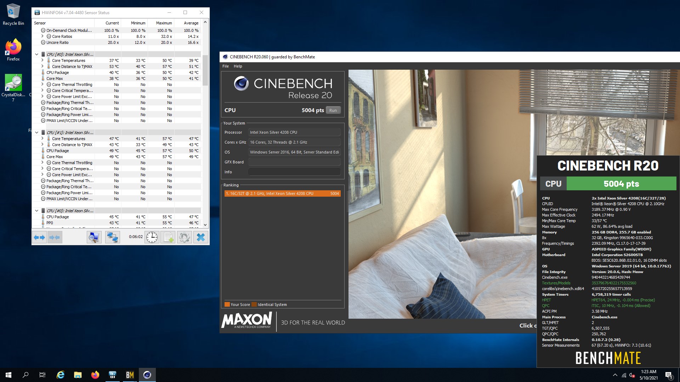Open the HWiNFO summary monitor-magnifier button
The image size is (680, 382).
pos(94,237)
